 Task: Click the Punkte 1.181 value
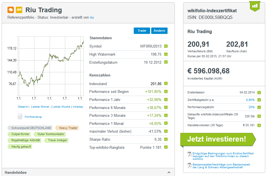click(151, 148)
